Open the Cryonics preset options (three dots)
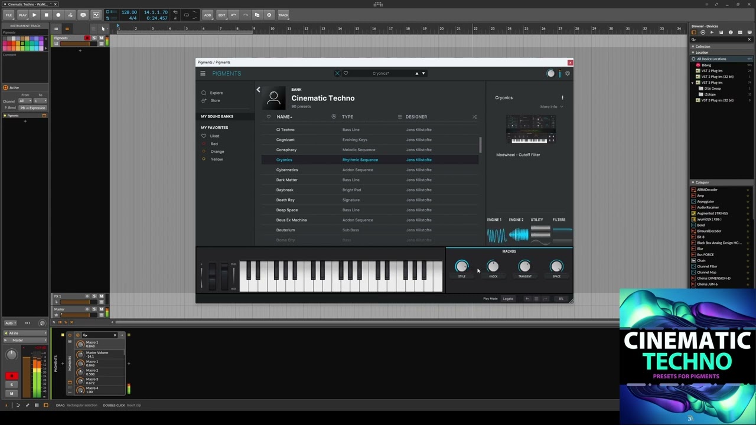Viewport: 756px width, 425px height. [562, 97]
